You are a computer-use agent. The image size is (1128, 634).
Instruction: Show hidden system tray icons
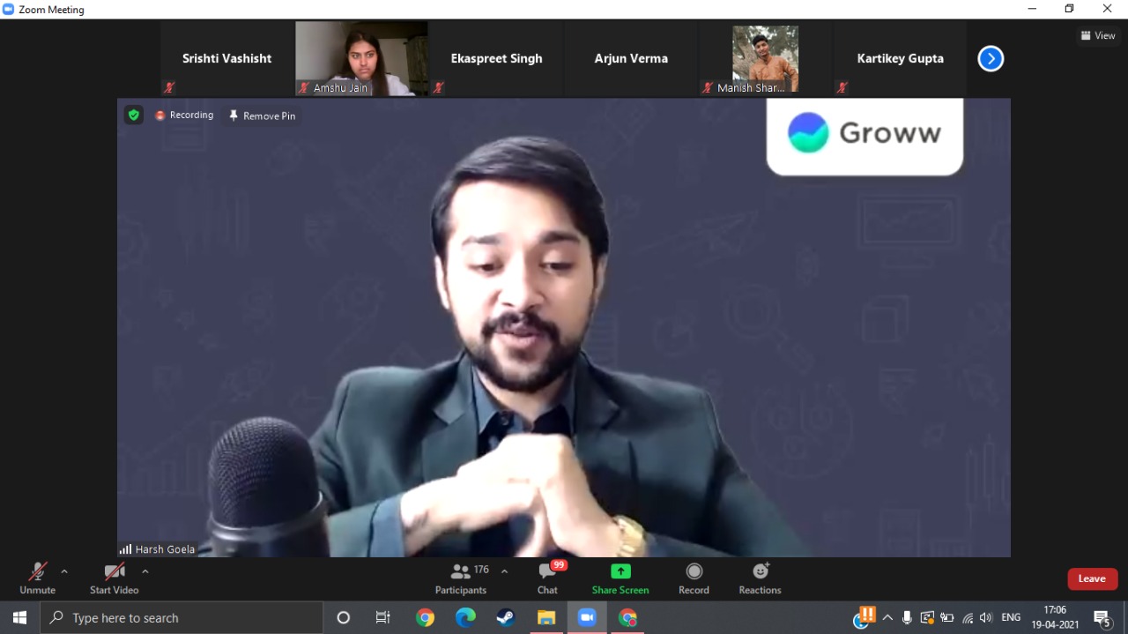pos(887,618)
